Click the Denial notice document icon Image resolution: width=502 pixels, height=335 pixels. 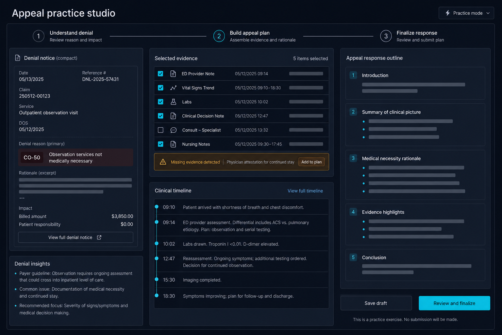(18, 58)
